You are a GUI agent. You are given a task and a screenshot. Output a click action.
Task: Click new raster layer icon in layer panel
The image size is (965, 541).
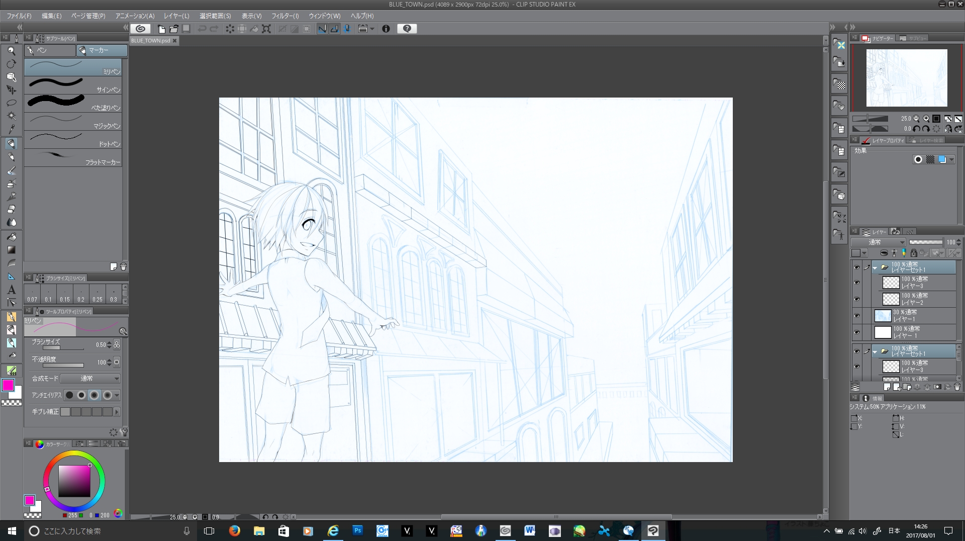coord(887,387)
